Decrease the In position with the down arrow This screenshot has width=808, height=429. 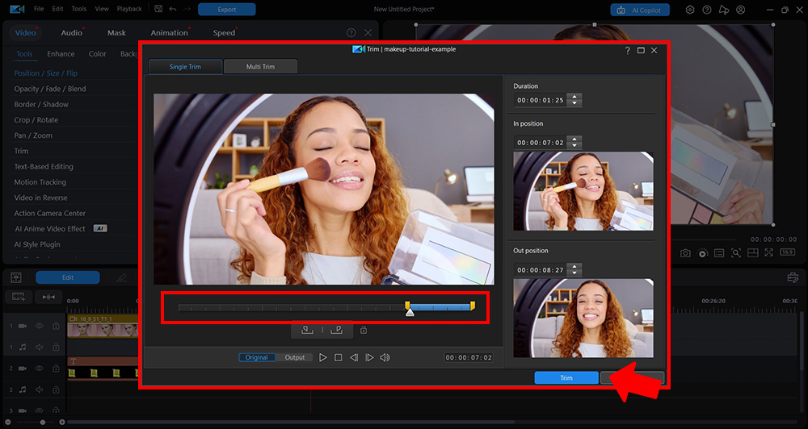click(x=574, y=145)
